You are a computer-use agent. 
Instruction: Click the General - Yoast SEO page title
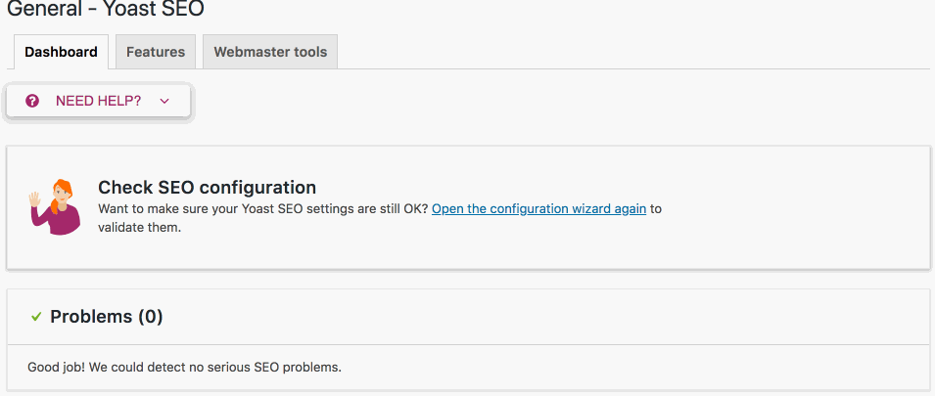point(106,10)
